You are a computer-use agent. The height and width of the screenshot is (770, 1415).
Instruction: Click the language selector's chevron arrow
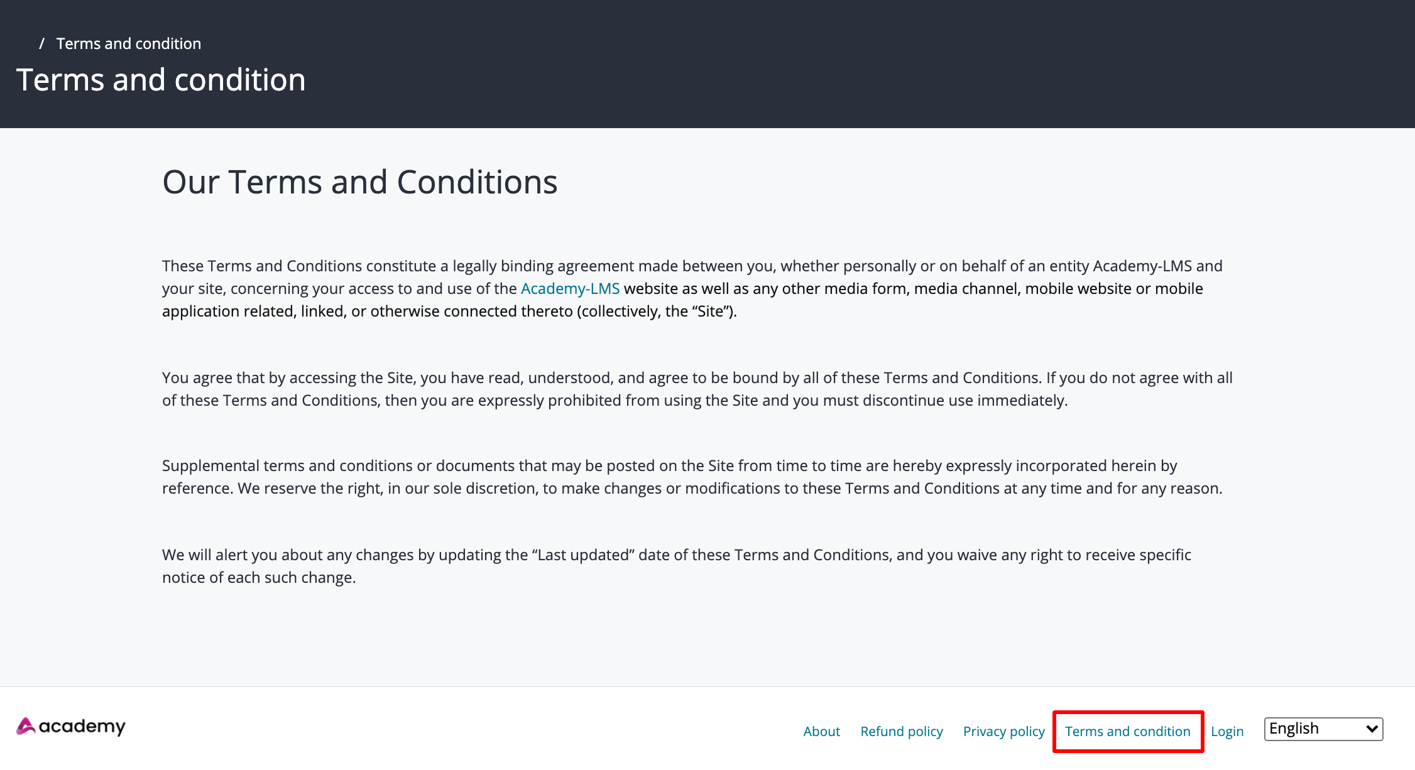tap(1372, 729)
